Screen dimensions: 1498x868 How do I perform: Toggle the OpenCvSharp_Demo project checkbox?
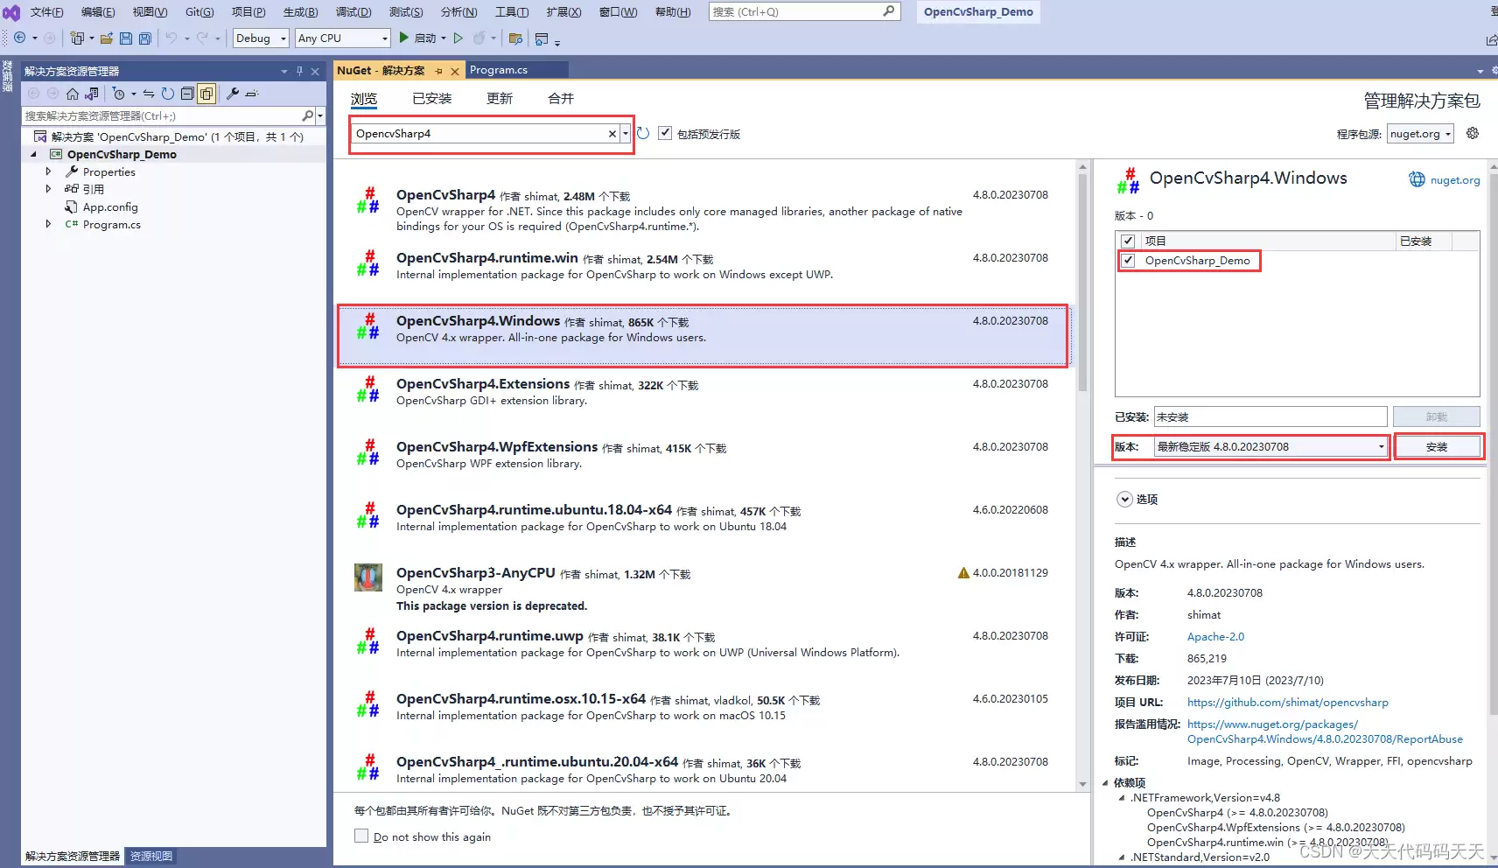(1129, 261)
